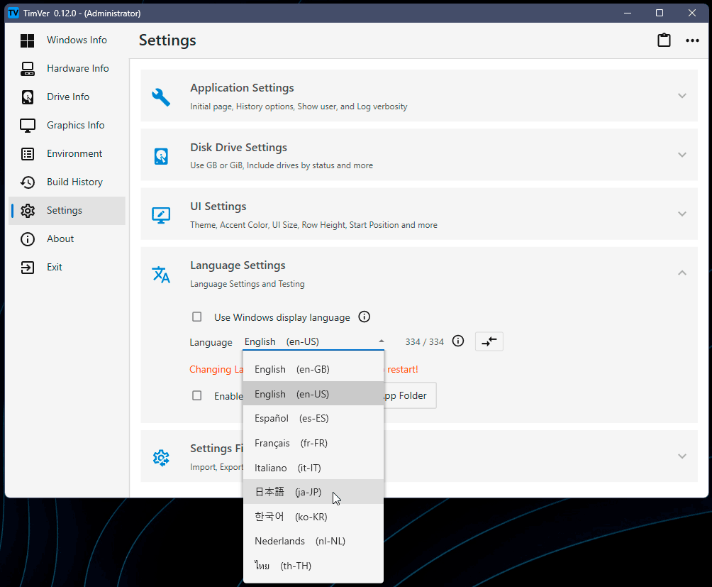Image resolution: width=712 pixels, height=587 pixels.
Task: Open the Environment page
Action: click(x=67, y=154)
